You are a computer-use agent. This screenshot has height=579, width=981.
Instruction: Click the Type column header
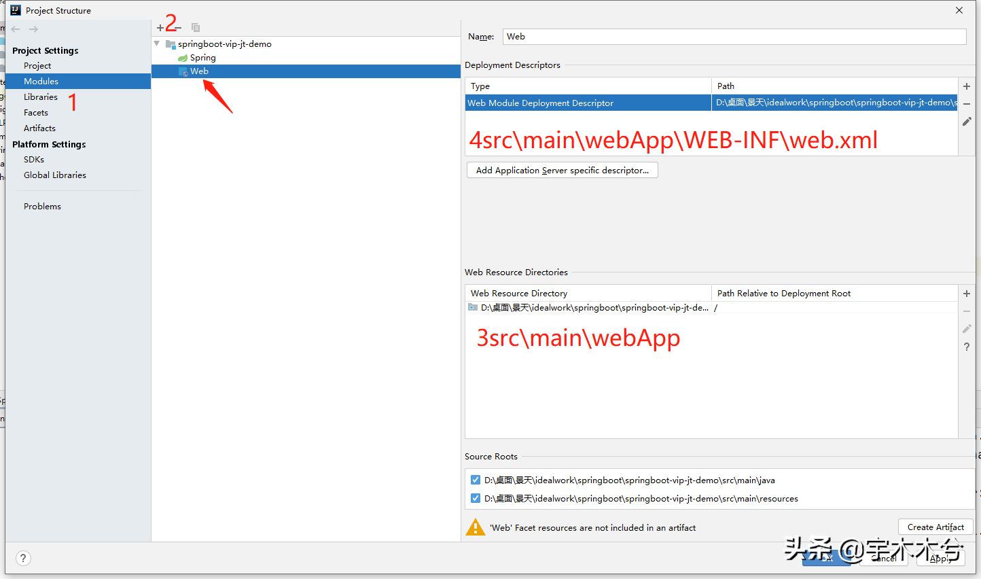[x=588, y=86]
